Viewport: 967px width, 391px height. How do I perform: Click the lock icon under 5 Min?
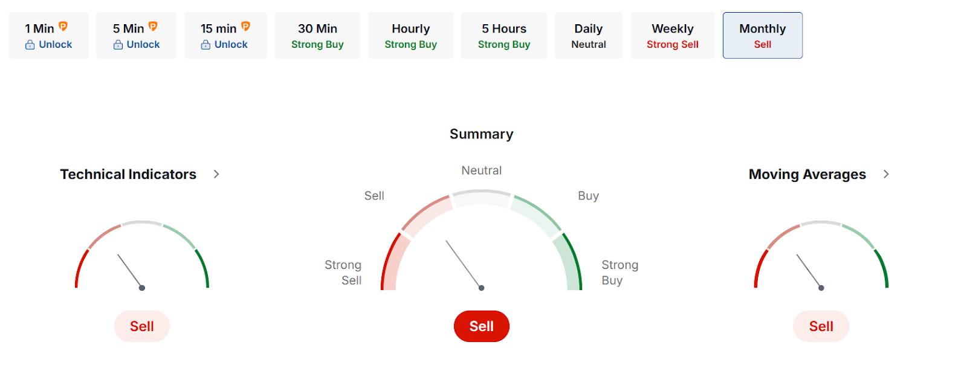118,45
